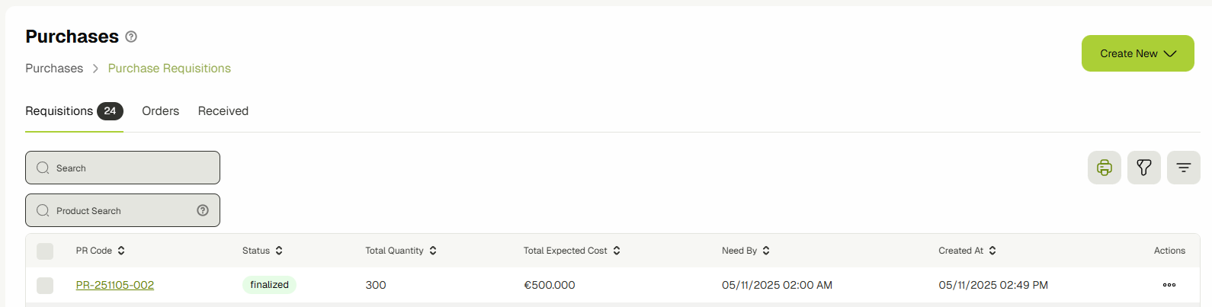Viewport: 1212px width, 307px height.
Task: Open PR-251105-002 requisition link
Action: pyautogui.click(x=115, y=285)
